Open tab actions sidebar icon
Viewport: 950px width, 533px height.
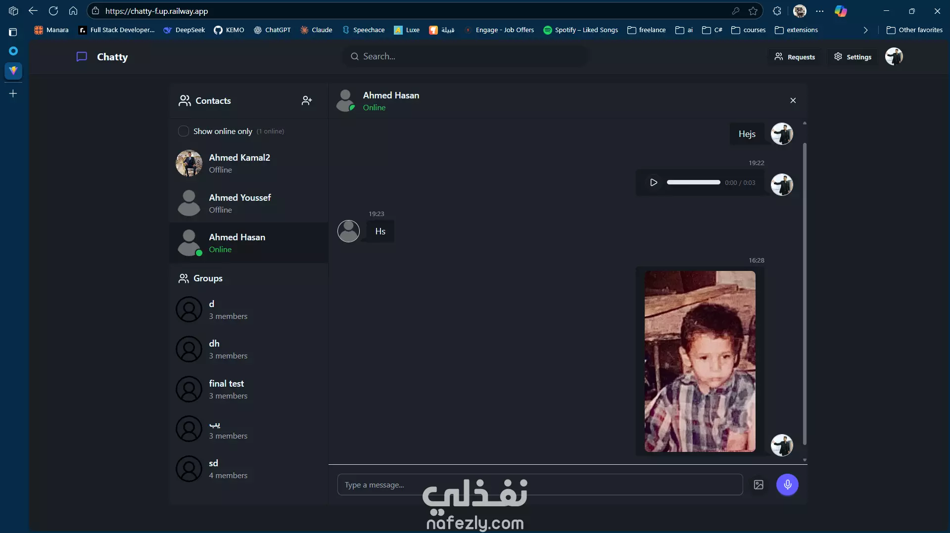pos(13,32)
